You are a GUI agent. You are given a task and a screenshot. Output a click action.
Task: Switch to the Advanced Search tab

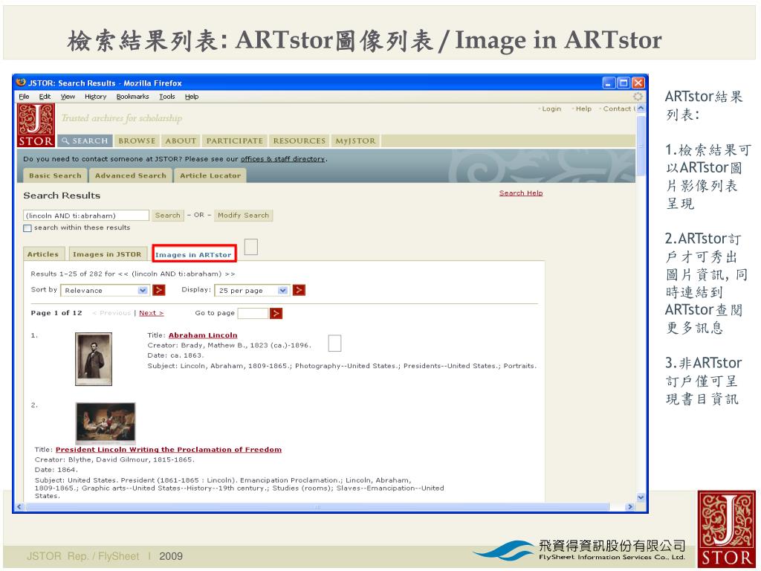(131, 175)
